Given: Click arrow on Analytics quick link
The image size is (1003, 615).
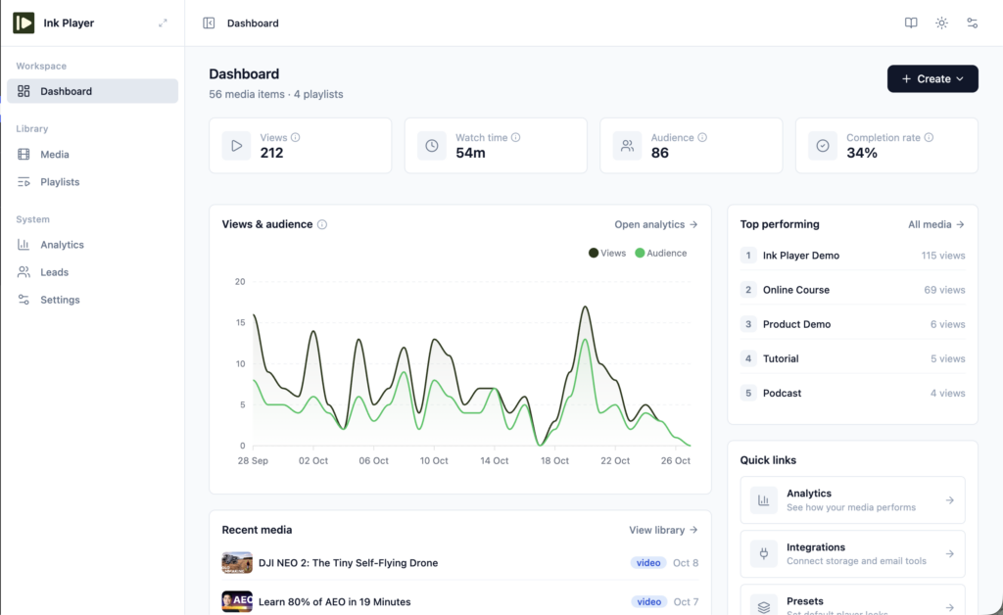Looking at the screenshot, I should (x=950, y=500).
